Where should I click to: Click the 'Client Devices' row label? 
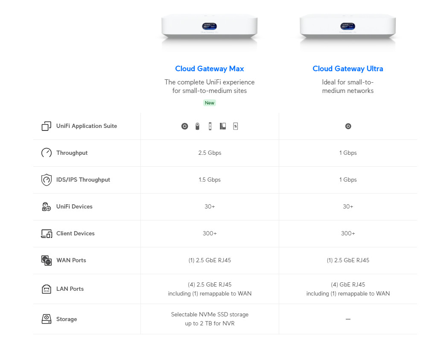pyautogui.click(x=76, y=233)
